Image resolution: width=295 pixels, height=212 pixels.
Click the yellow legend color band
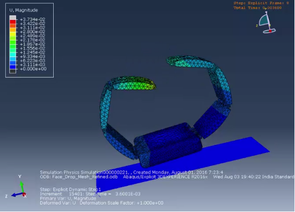click(13, 34)
